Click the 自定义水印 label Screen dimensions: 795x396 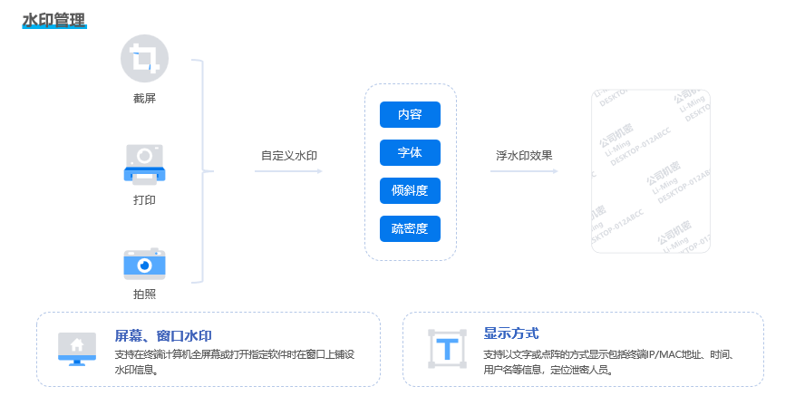[x=289, y=155]
